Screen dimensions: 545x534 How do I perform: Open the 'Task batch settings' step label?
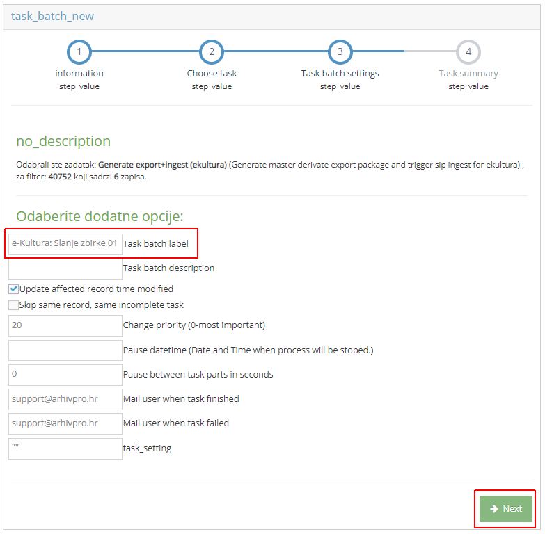(340, 73)
